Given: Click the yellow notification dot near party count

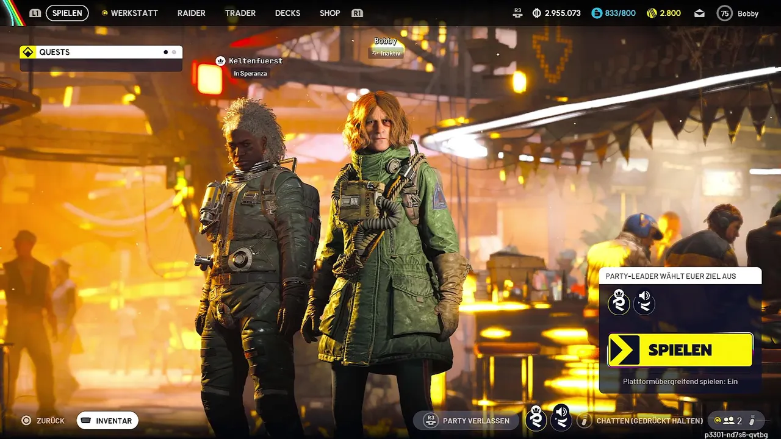Looking at the screenshot, I should click(x=716, y=421).
